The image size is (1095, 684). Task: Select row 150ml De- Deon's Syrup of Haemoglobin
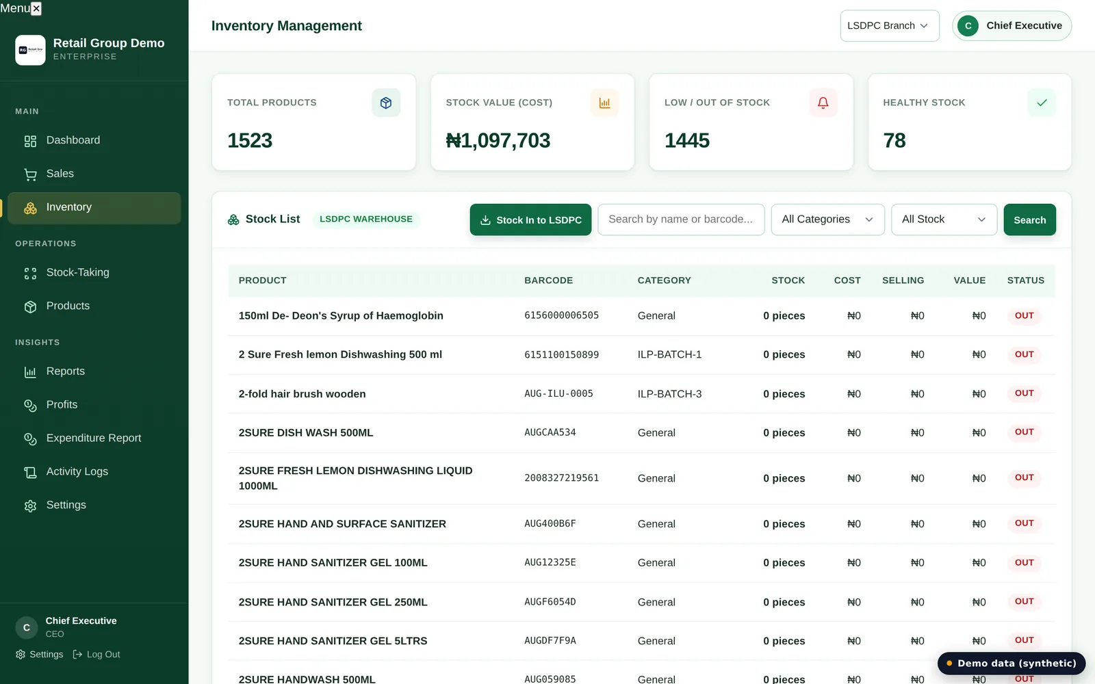pyautogui.click(x=641, y=316)
